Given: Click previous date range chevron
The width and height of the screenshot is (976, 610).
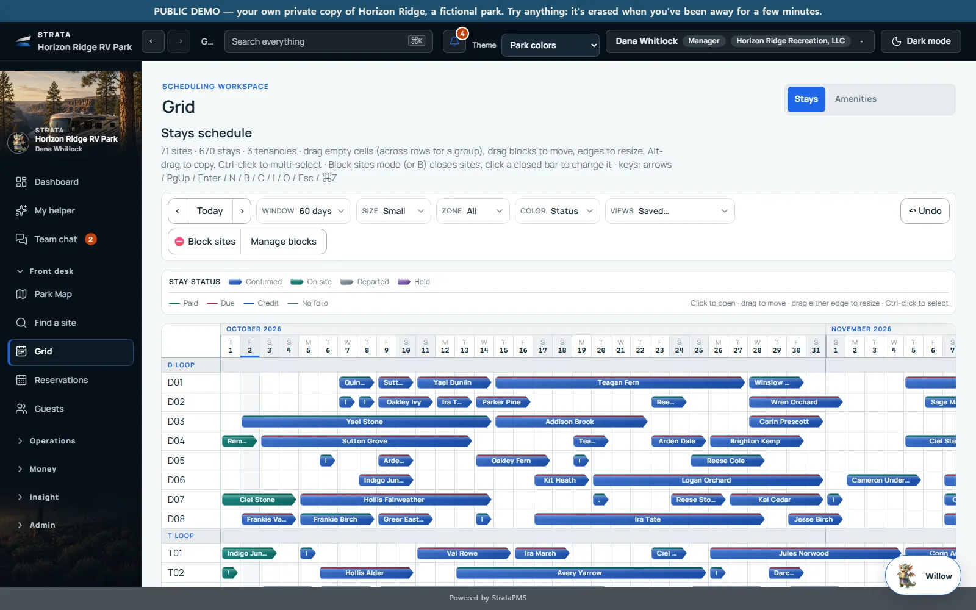Looking at the screenshot, I should point(178,211).
